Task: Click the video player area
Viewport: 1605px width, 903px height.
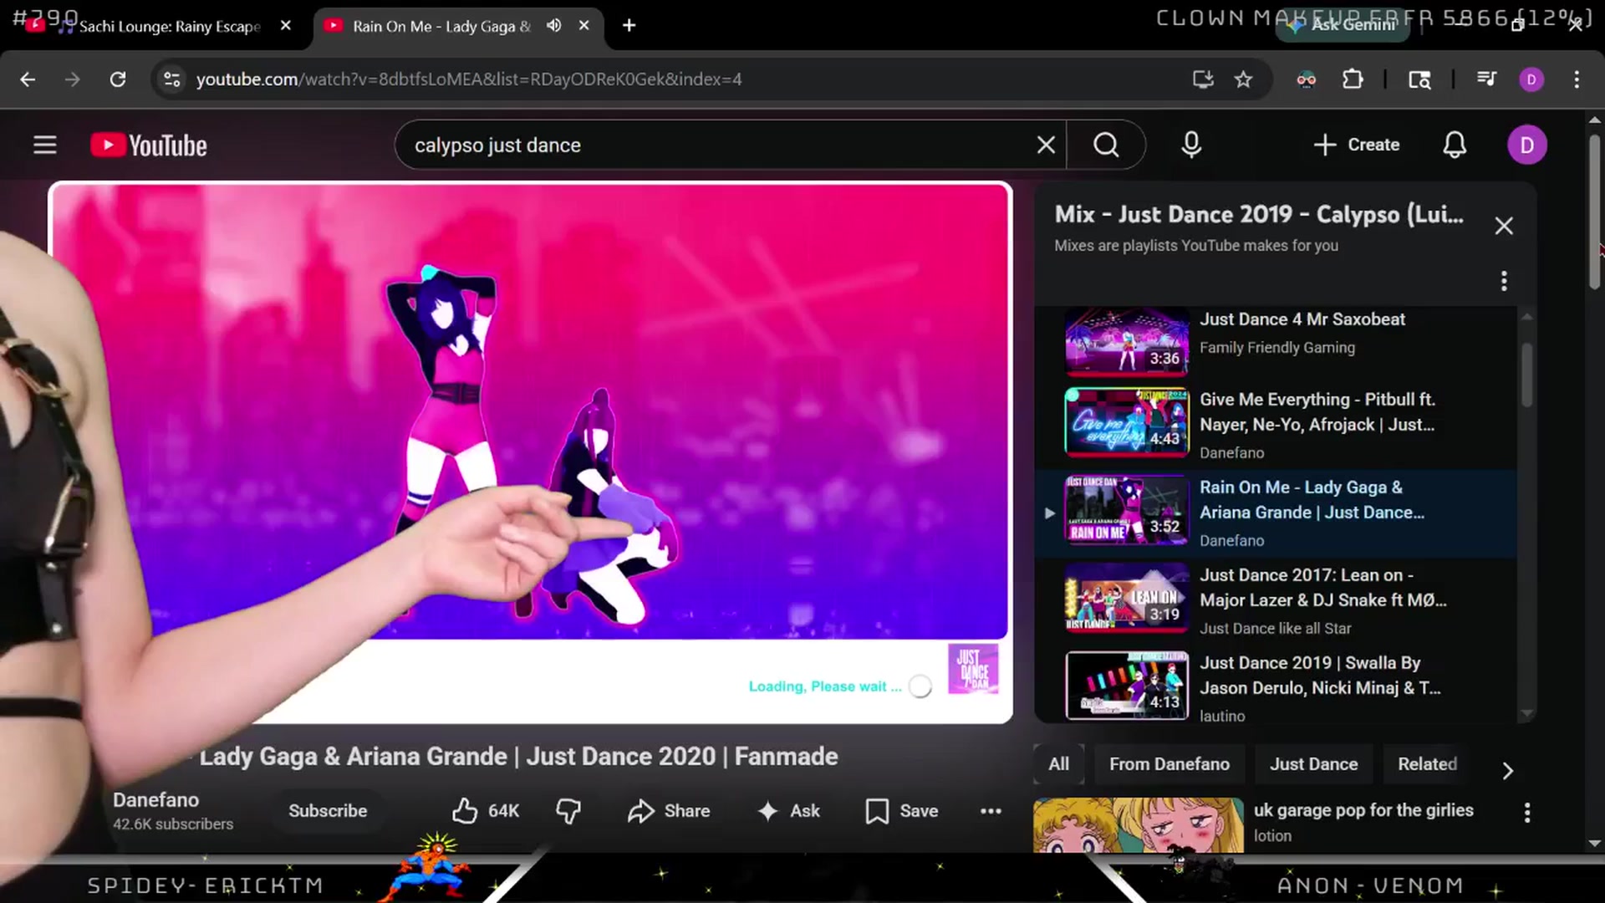Action: [530, 453]
